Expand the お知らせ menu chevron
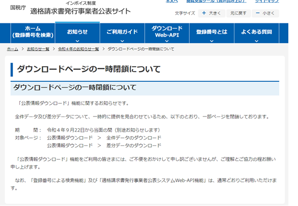Image resolution: width=298 pixels, height=206 pixels. tap(77, 41)
